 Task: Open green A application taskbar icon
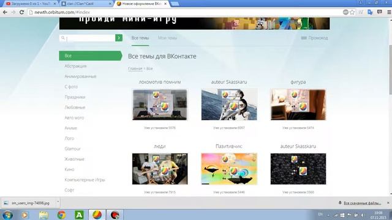[79, 215]
